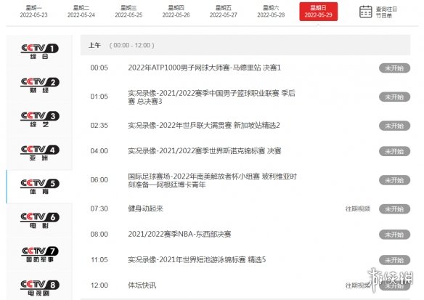This screenshot has height=300, width=424.
Task: Select the CCTV-8 电视剧 channel logo
Action: click(40, 288)
